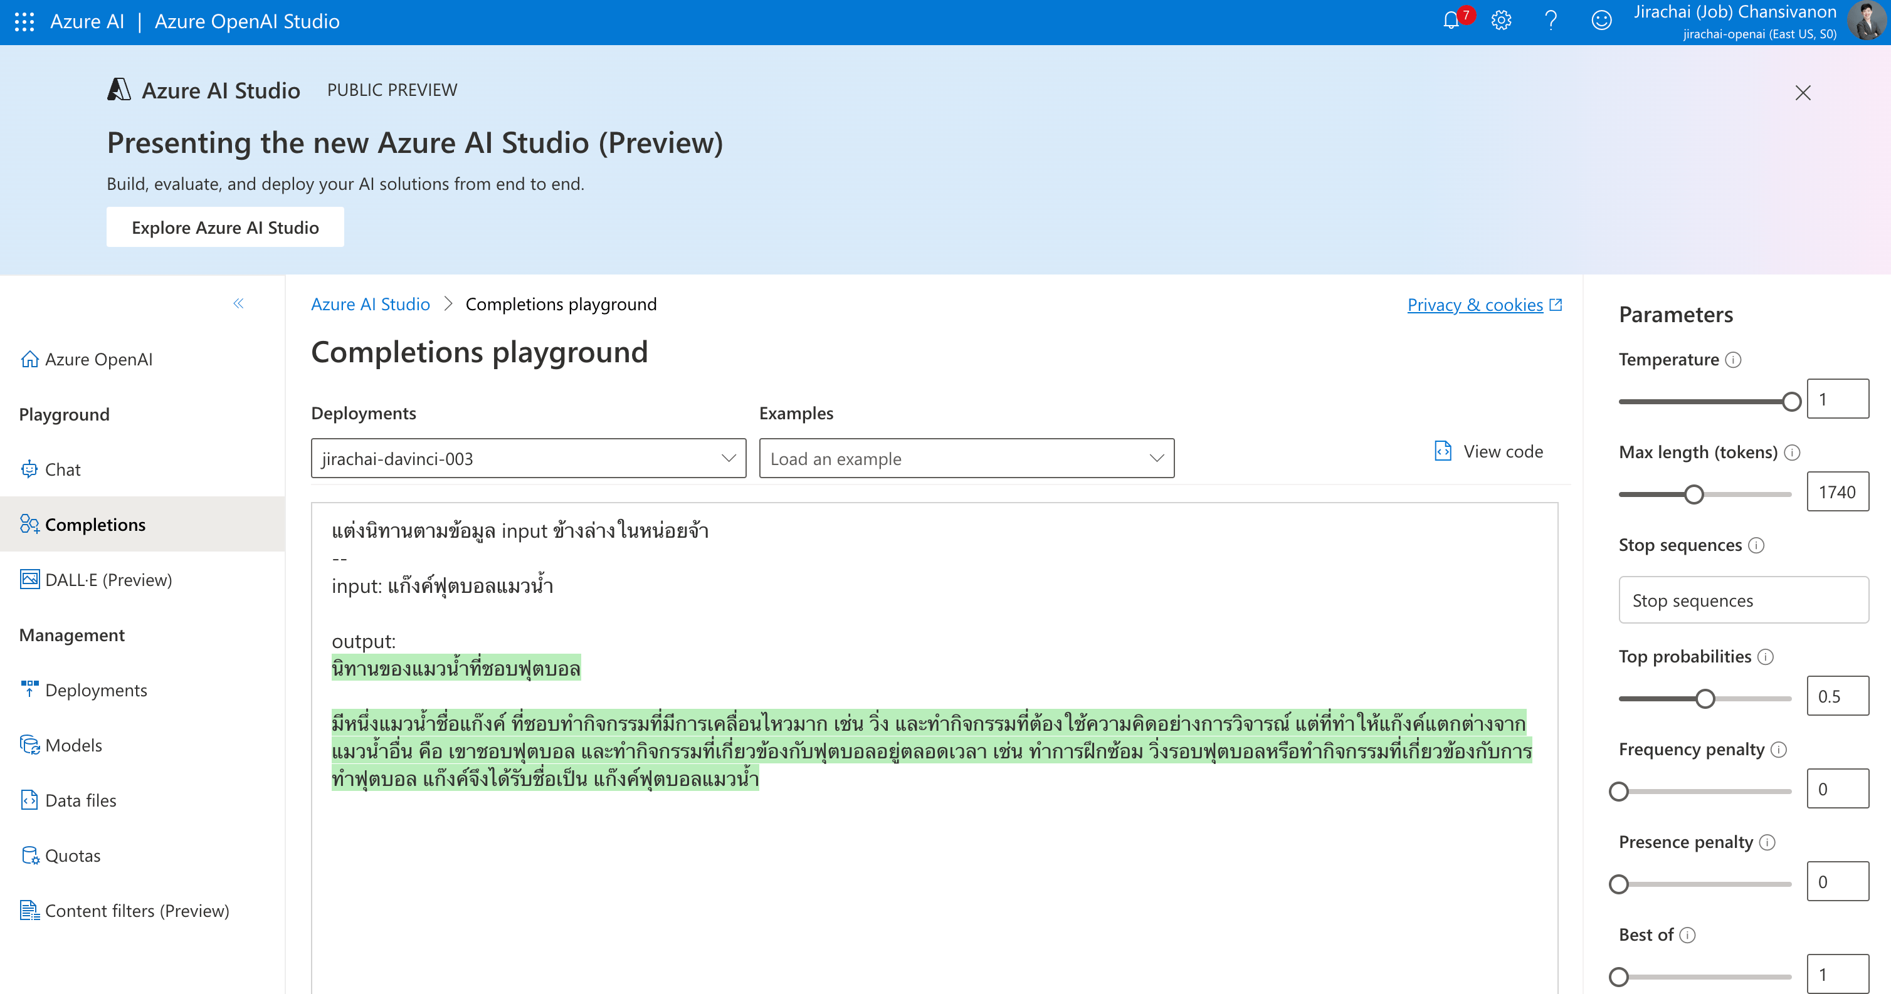
Task: Click the Quotas sidebar icon
Action: [x=29, y=855]
